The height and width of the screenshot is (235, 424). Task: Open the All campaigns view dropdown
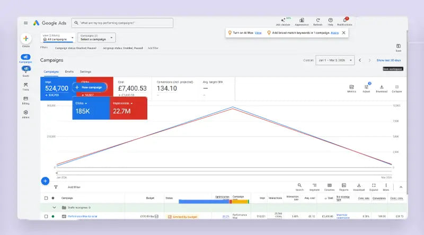[x=58, y=38]
